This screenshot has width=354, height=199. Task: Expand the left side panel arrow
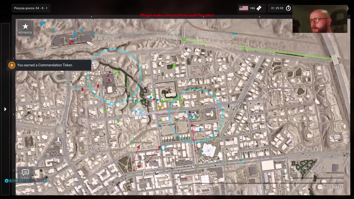click(5, 109)
